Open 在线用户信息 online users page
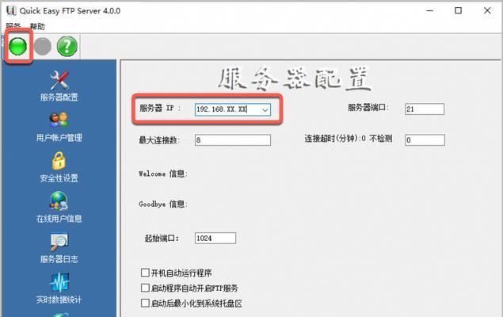This screenshot has width=503, height=317. click(x=59, y=208)
